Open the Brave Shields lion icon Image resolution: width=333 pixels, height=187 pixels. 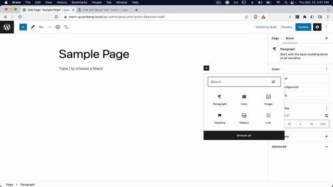point(255,17)
